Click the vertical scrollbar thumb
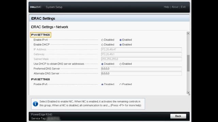218x122 pixels. pyautogui.click(x=188, y=63)
